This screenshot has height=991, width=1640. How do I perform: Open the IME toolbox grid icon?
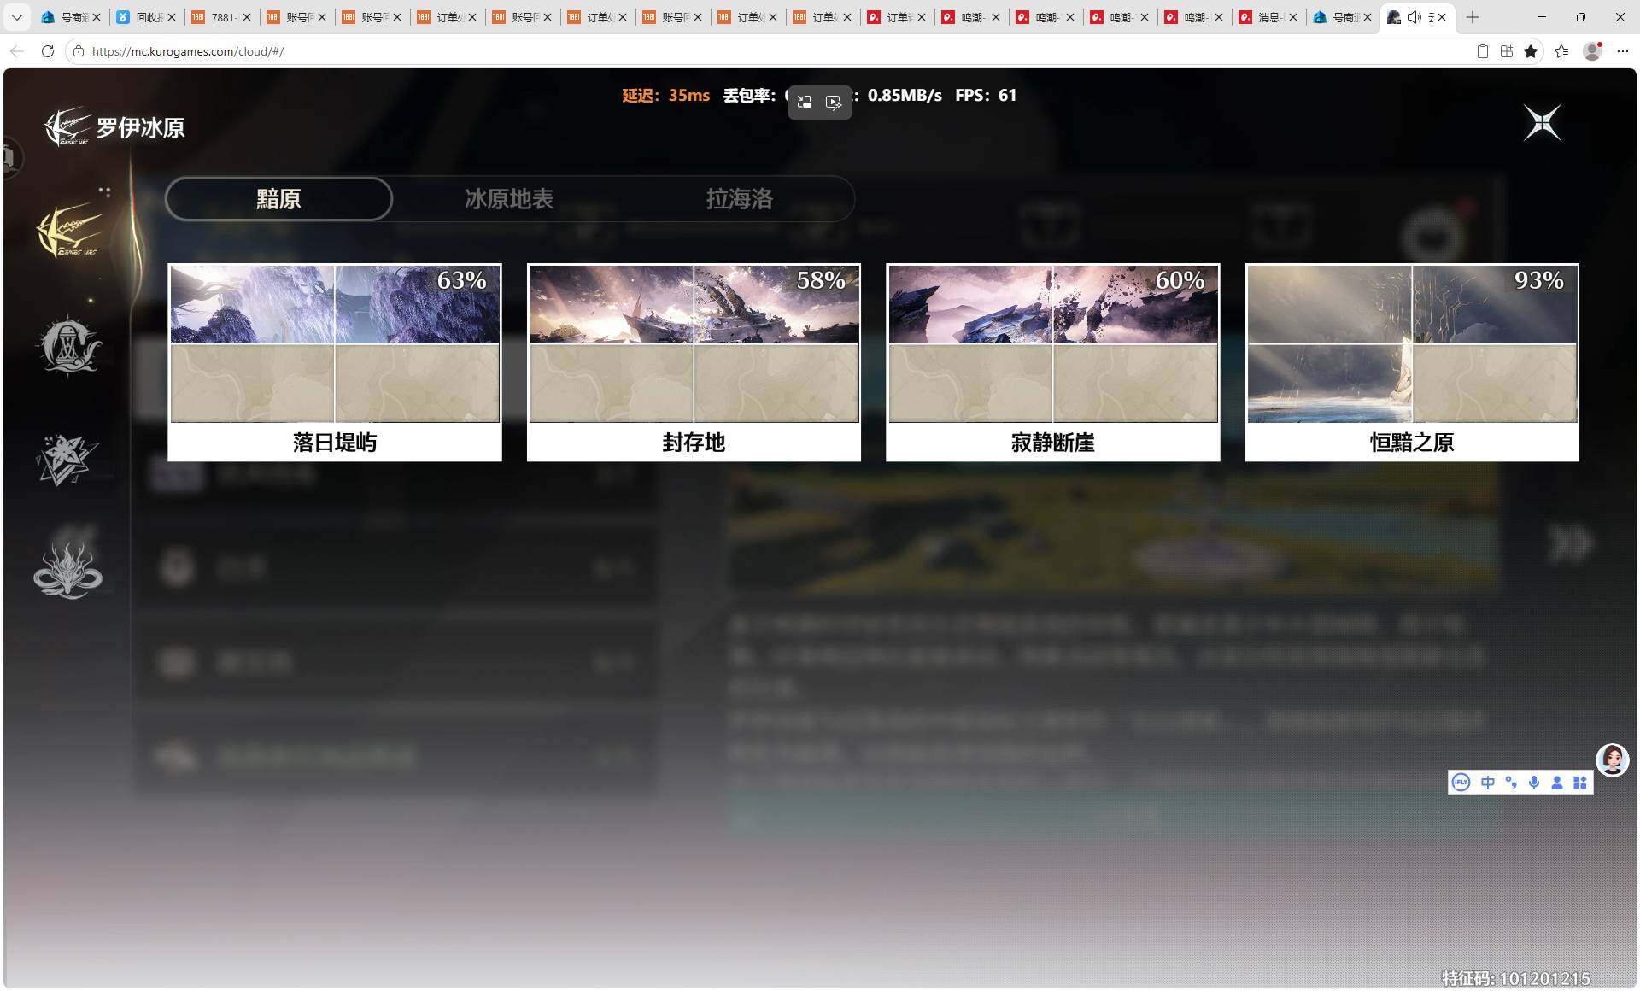point(1580,783)
